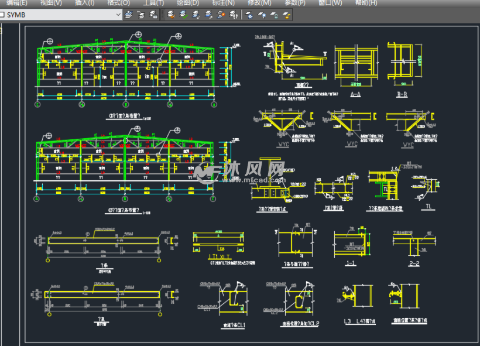Viewport: 480px width, 346px height.
Task: Open the Layer States Manager icon
Action: point(153,15)
